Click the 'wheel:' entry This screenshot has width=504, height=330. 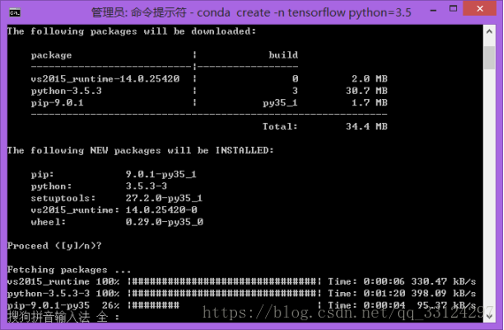pyautogui.click(x=49, y=222)
